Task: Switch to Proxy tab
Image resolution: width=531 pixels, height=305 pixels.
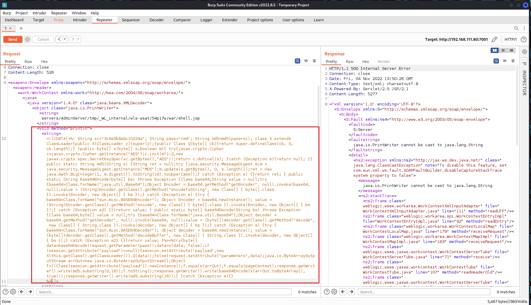Action: click(x=59, y=20)
